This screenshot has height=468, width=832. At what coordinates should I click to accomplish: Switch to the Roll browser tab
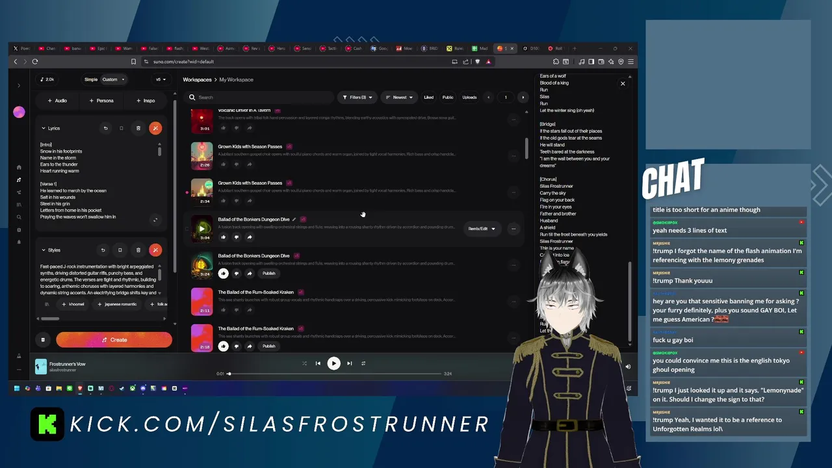tap(556, 48)
